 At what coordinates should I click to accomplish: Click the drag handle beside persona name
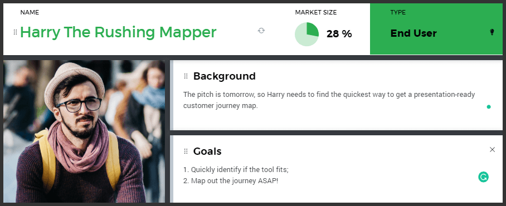(x=15, y=32)
